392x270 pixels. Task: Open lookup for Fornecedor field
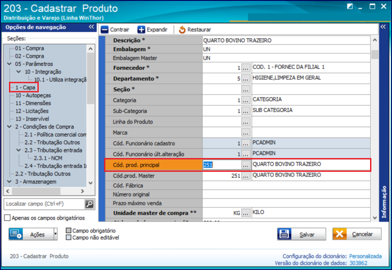point(246,68)
